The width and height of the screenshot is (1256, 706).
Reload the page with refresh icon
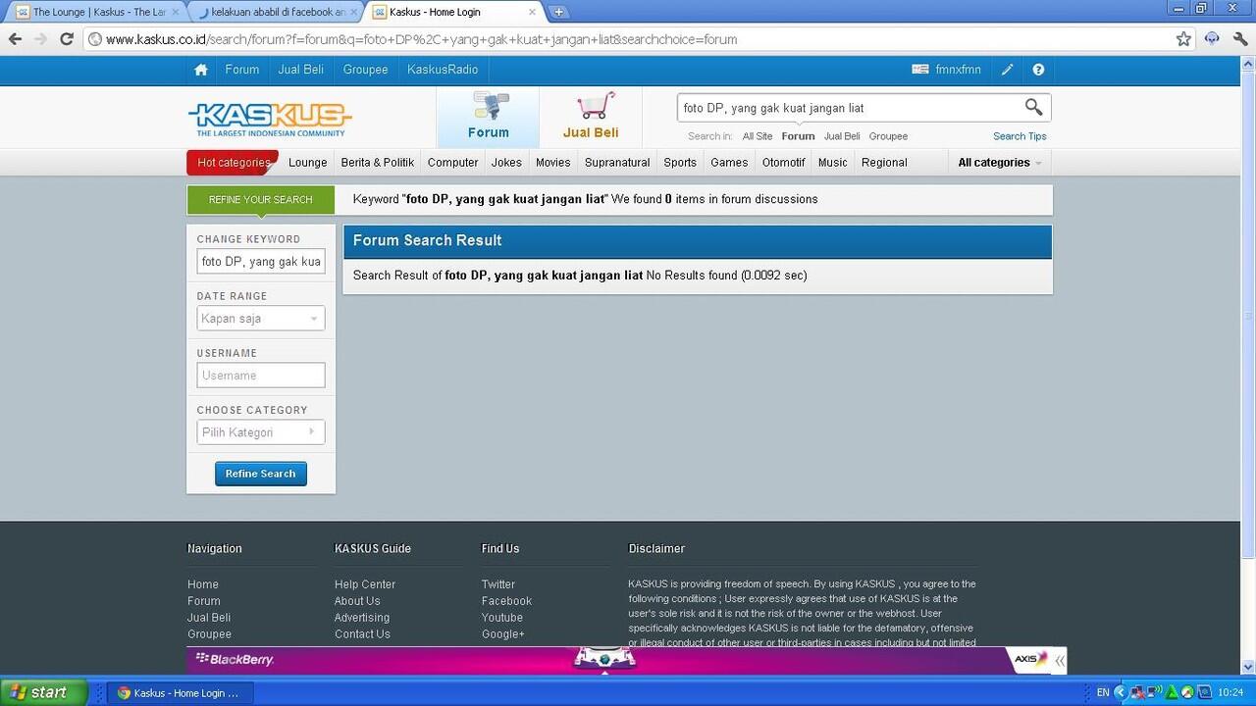pos(67,39)
